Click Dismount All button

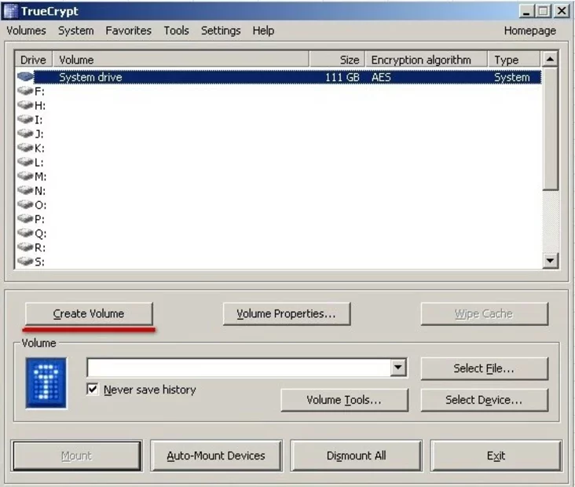tap(356, 456)
